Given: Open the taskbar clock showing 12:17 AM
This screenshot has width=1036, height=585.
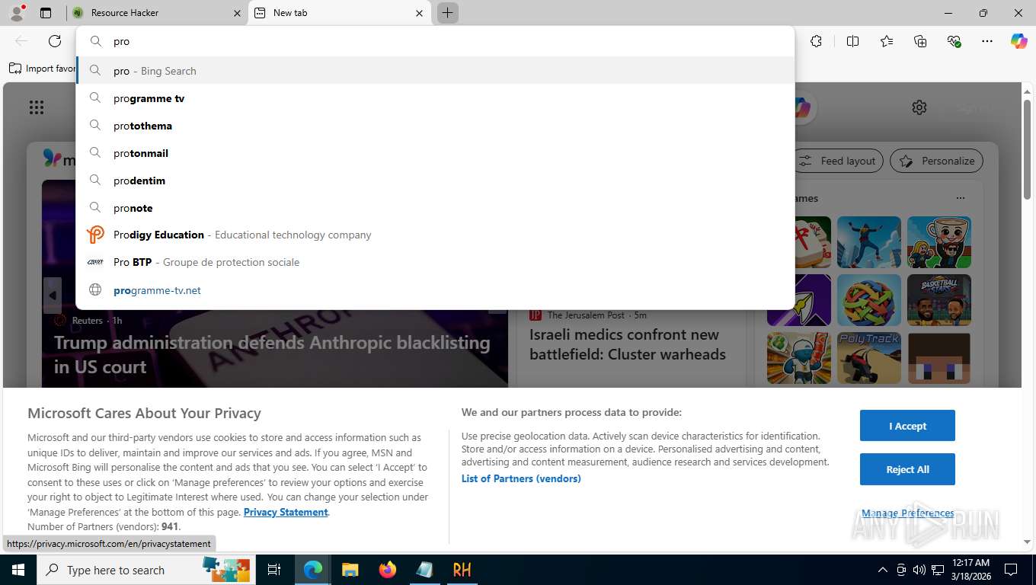Looking at the screenshot, I should (x=970, y=569).
